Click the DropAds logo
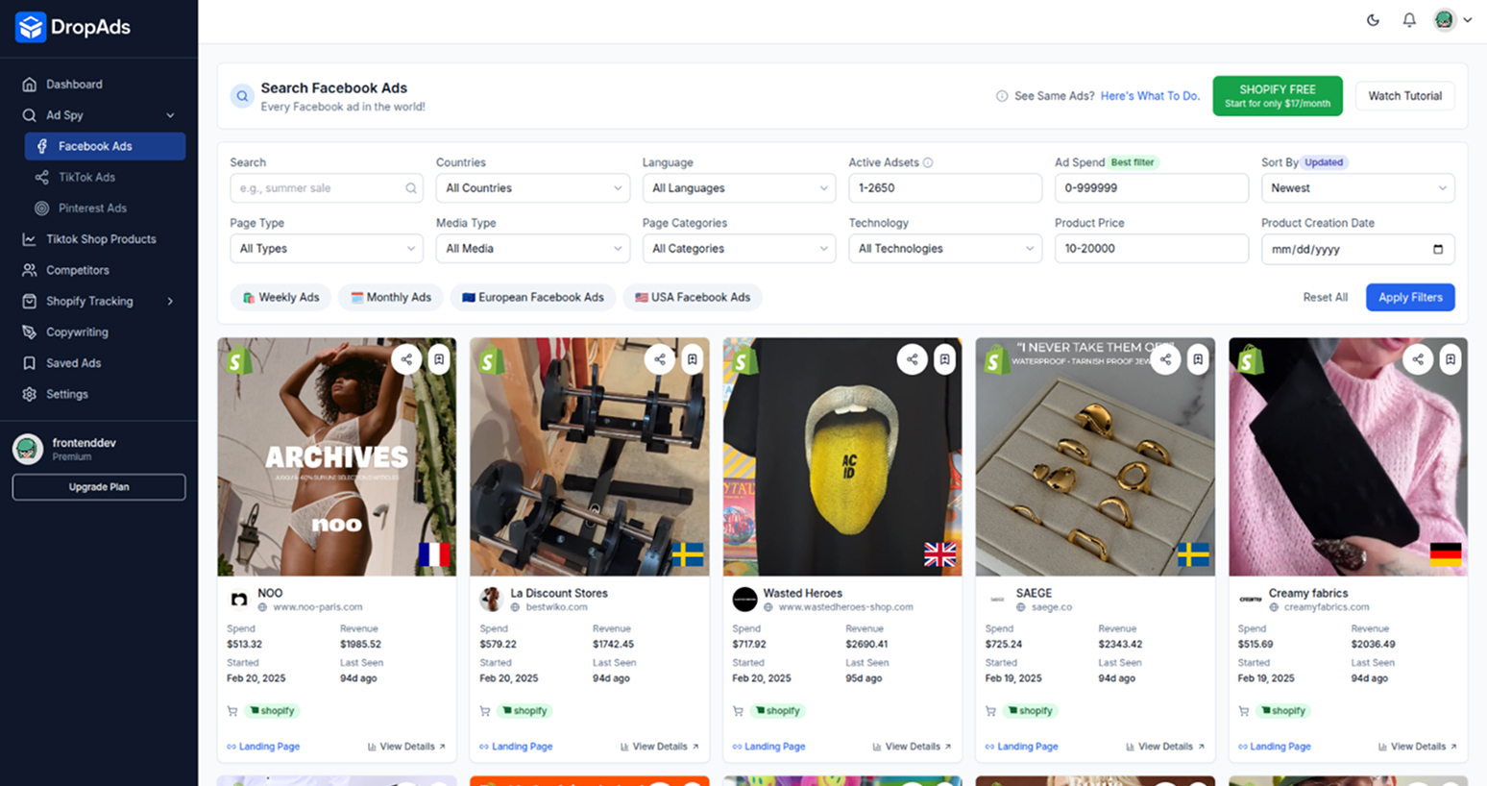 (73, 27)
